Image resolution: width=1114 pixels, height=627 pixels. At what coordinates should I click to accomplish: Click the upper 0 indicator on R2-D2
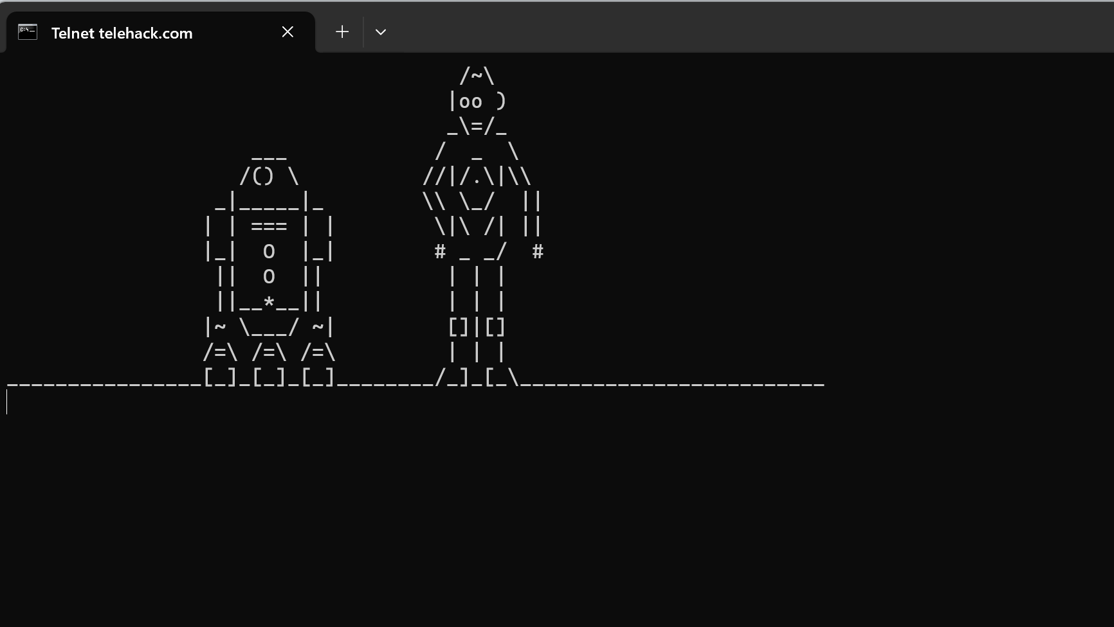click(x=269, y=251)
